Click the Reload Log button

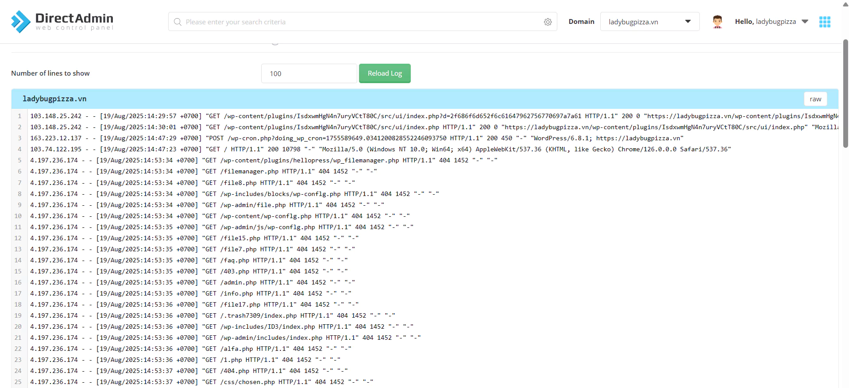coord(385,73)
